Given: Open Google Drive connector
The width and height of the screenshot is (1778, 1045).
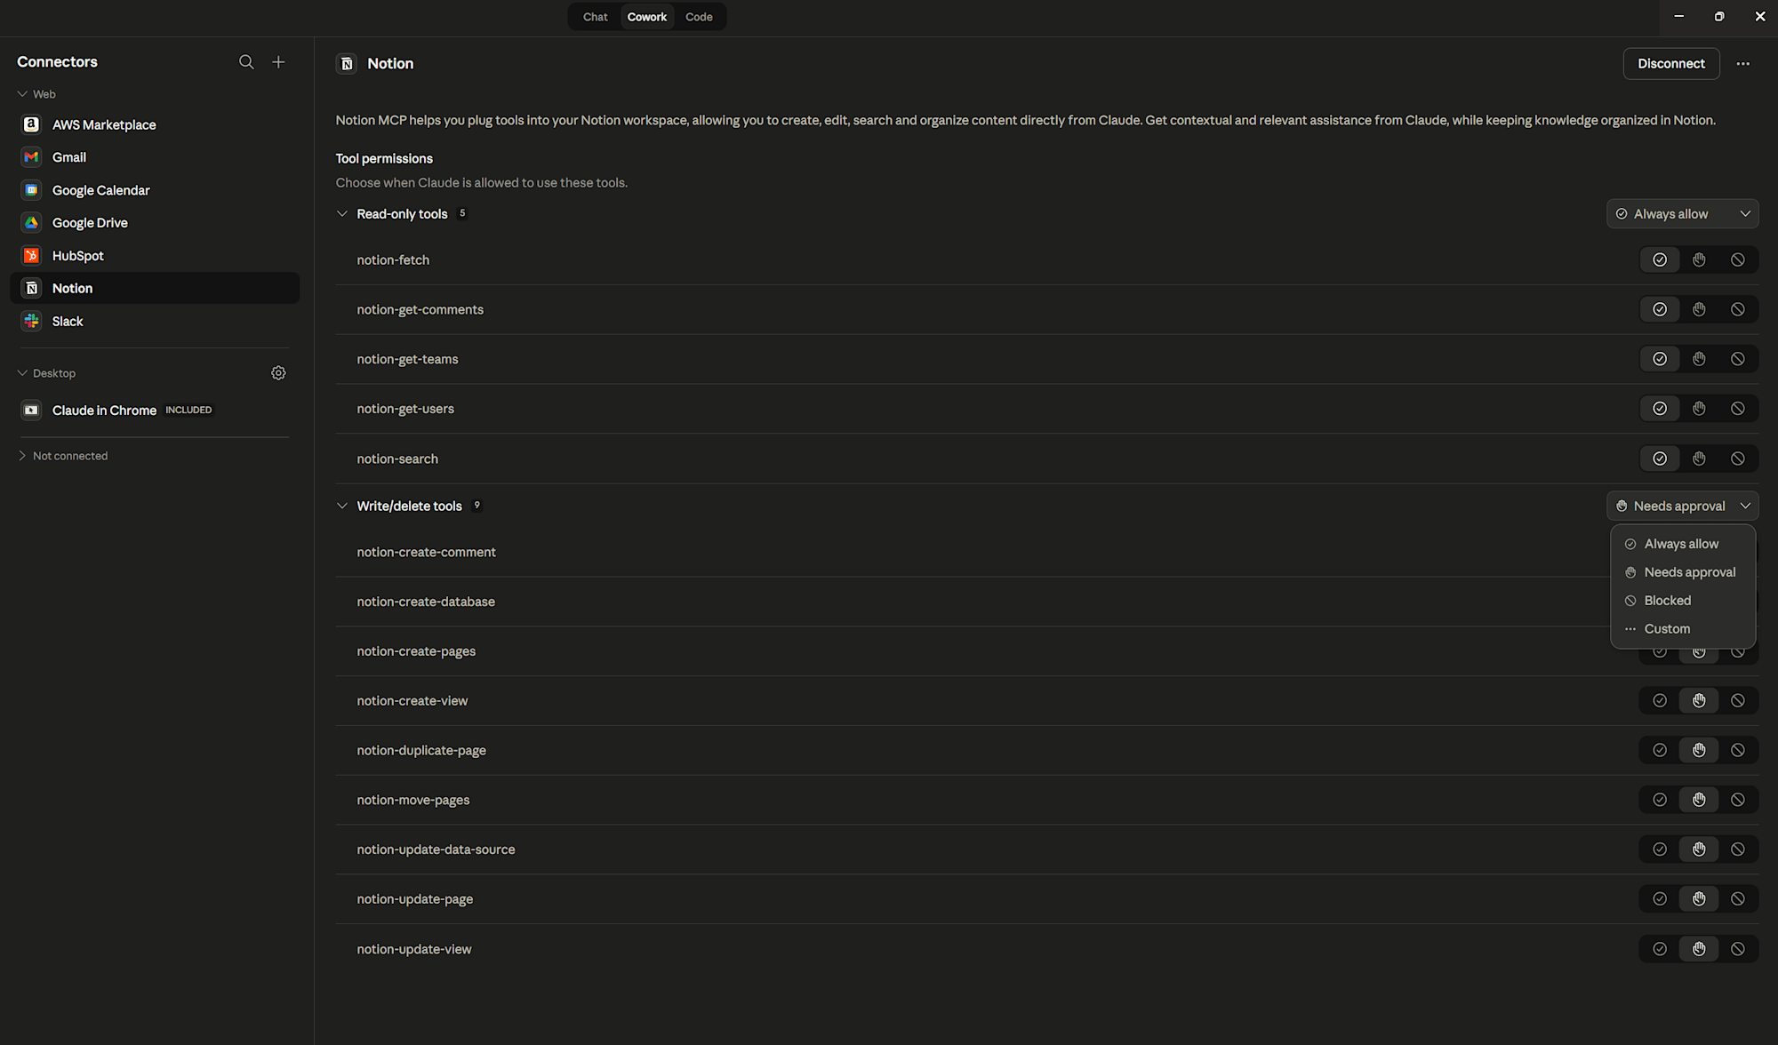Looking at the screenshot, I should click(90, 223).
